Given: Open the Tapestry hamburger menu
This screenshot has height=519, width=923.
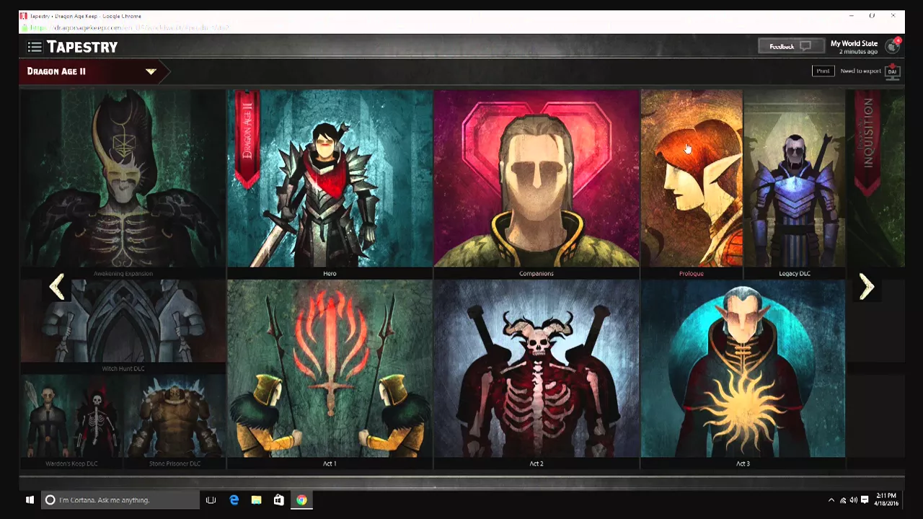Looking at the screenshot, I should coord(34,47).
